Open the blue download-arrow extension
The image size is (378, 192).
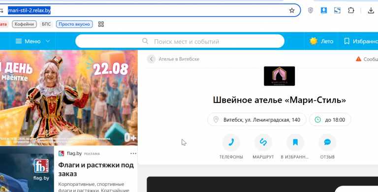tap(324, 10)
